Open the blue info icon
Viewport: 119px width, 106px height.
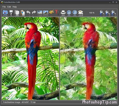(69, 12)
